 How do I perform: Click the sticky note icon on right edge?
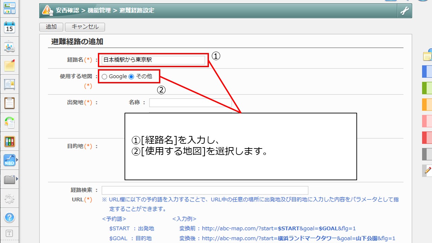click(x=427, y=55)
